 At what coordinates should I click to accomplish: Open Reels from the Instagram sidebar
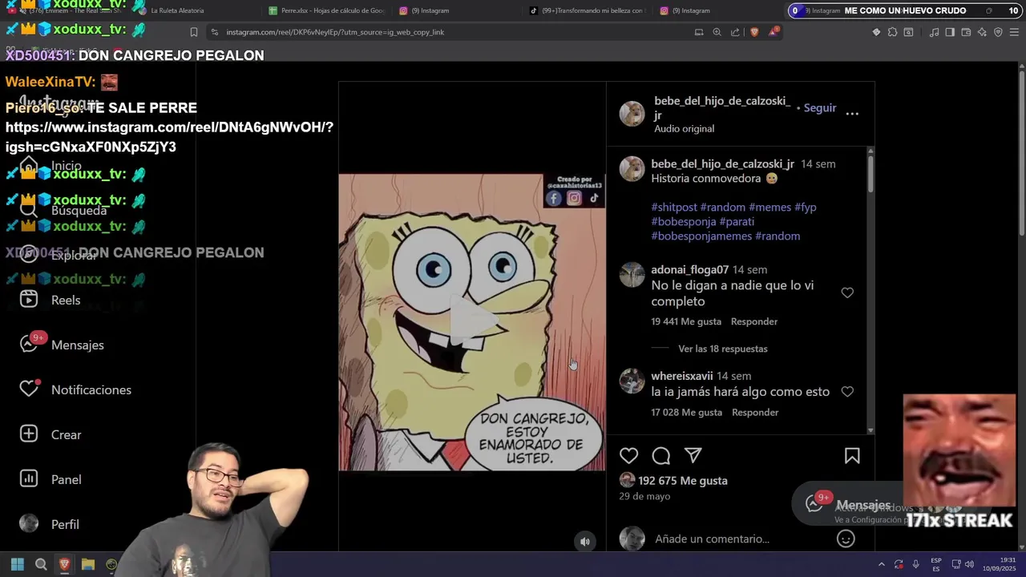pyautogui.click(x=50, y=300)
